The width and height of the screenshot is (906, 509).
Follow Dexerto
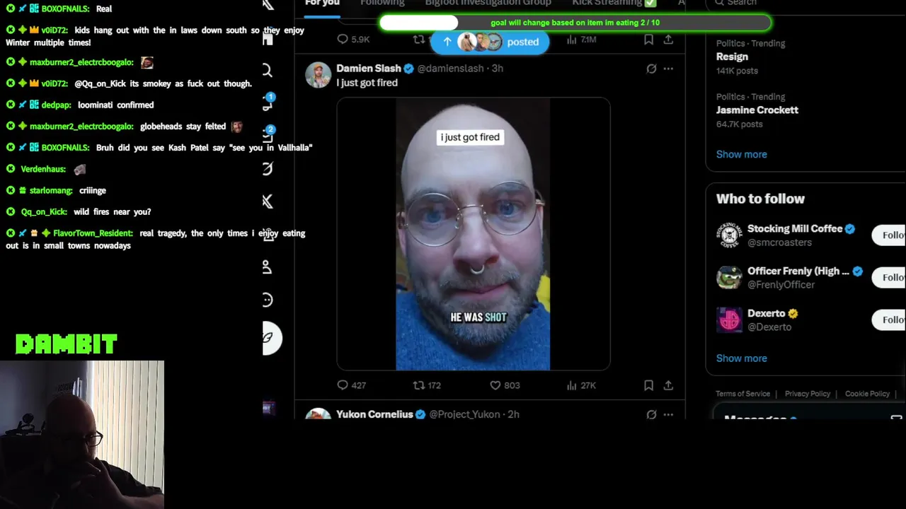pyautogui.click(x=889, y=320)
